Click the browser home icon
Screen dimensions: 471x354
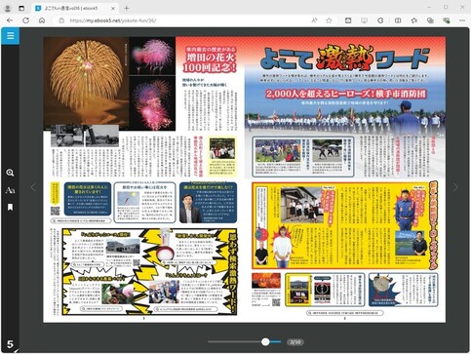pos(42,20)
